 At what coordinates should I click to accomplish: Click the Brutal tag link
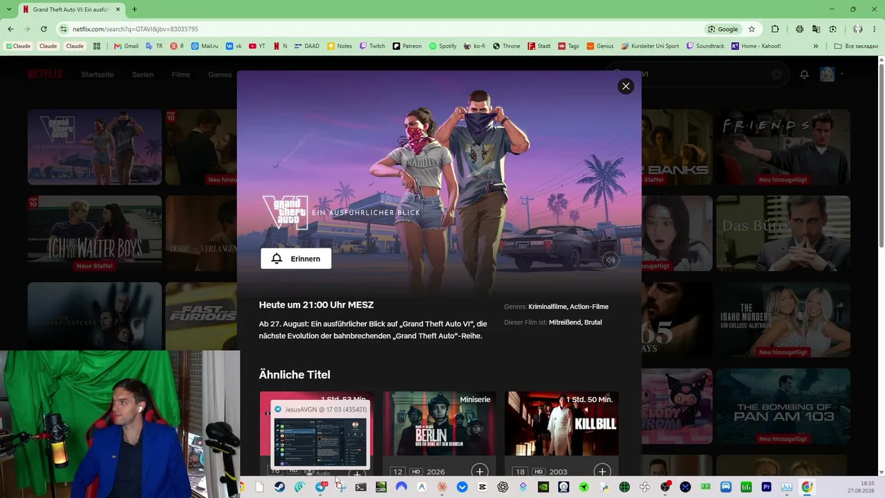[593, 322]
